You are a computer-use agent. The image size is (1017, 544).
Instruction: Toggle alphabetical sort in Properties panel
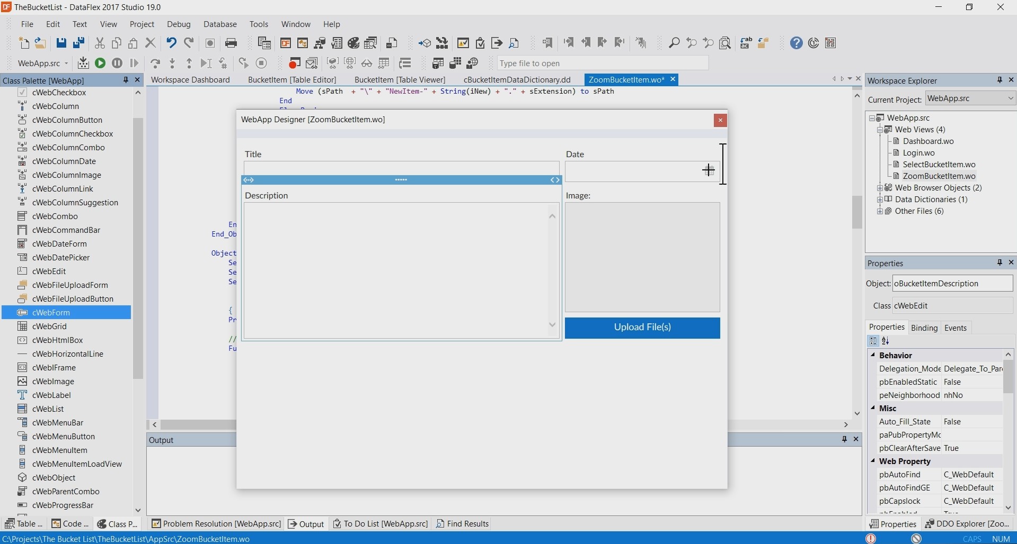(886, 341)
